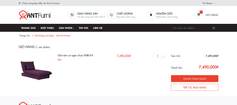The image size is (237, 105).
Task: Click the Thanh Toán Ngay button
Action: (x=195, y=79)
